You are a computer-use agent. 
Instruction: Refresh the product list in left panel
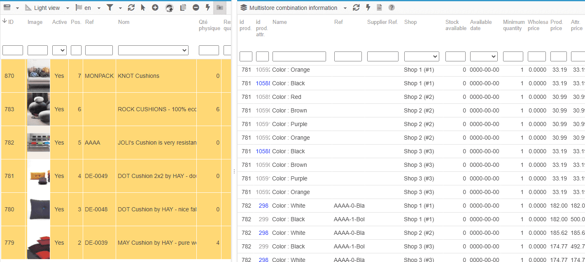click(x=131, y=8)
